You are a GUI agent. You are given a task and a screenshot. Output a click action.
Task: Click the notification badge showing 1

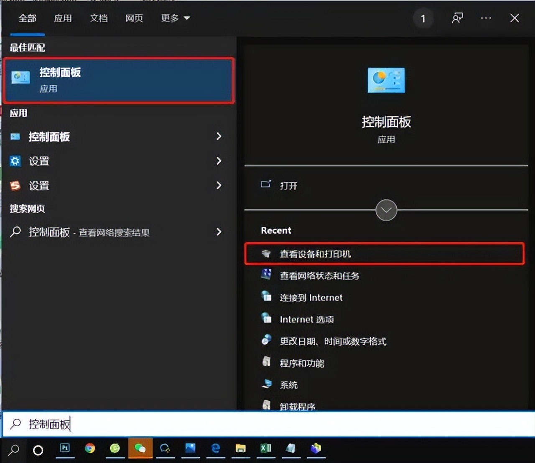pos(423,18)
